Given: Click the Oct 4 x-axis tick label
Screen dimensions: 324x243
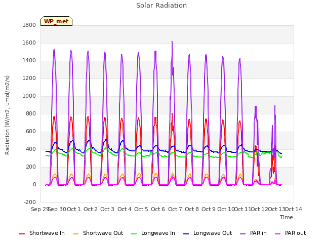Looking at the screenshot, I should tap(125, 209).
